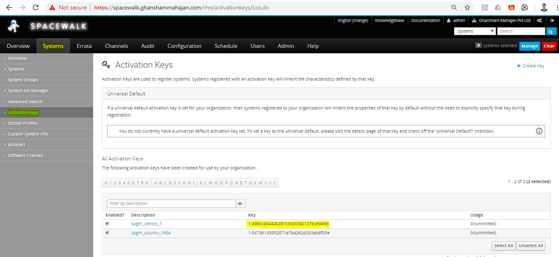Click the eye icon beside the description filter
This screenshot has width=559, height=257.
pyautogui.click(x=240, y=204)
